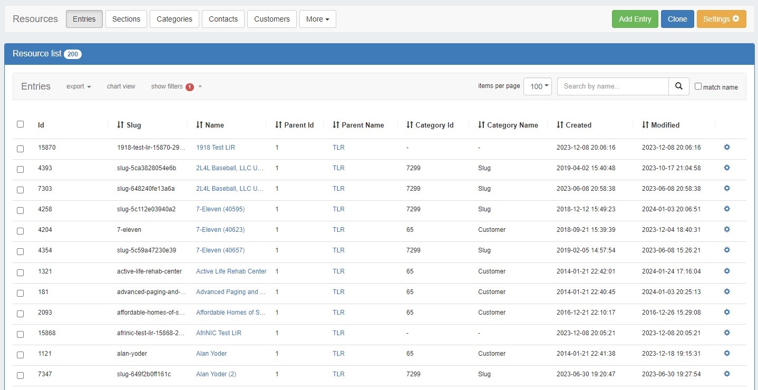Click gear icon for Alan Yoder (2) row
Image resolution: width=758 pixels, height=390 pixels.
(727, 374)
